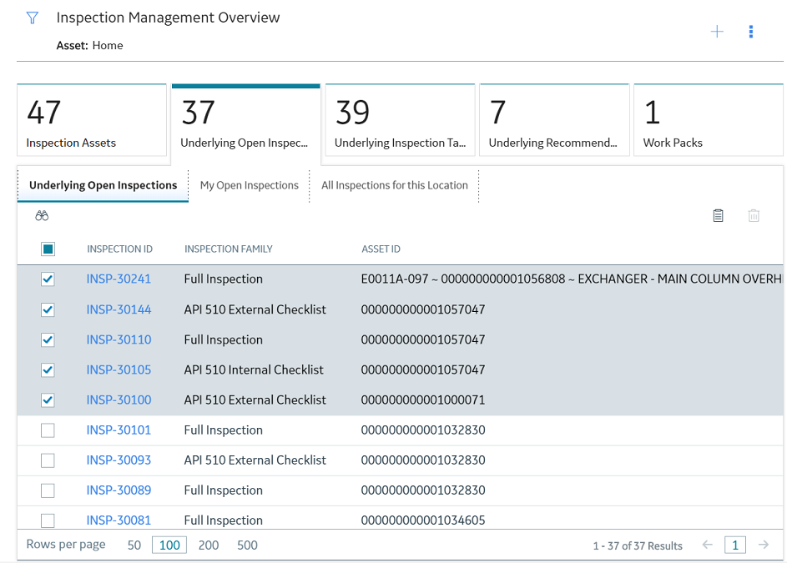Uncheck the INSP-30144 row checkbox
Viewport: 787px width, 563px height.
point(48,309)
